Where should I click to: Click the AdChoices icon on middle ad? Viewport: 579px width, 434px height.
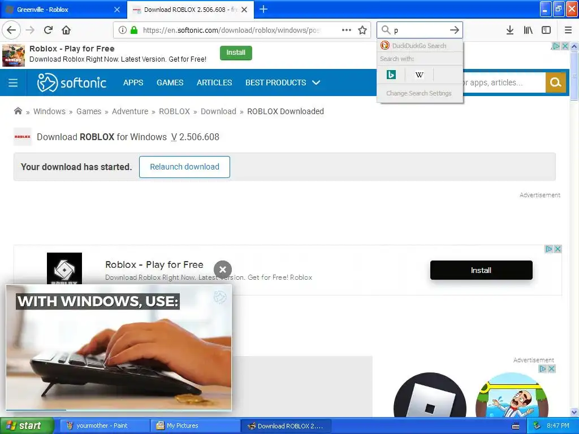[x=548, y=249]
